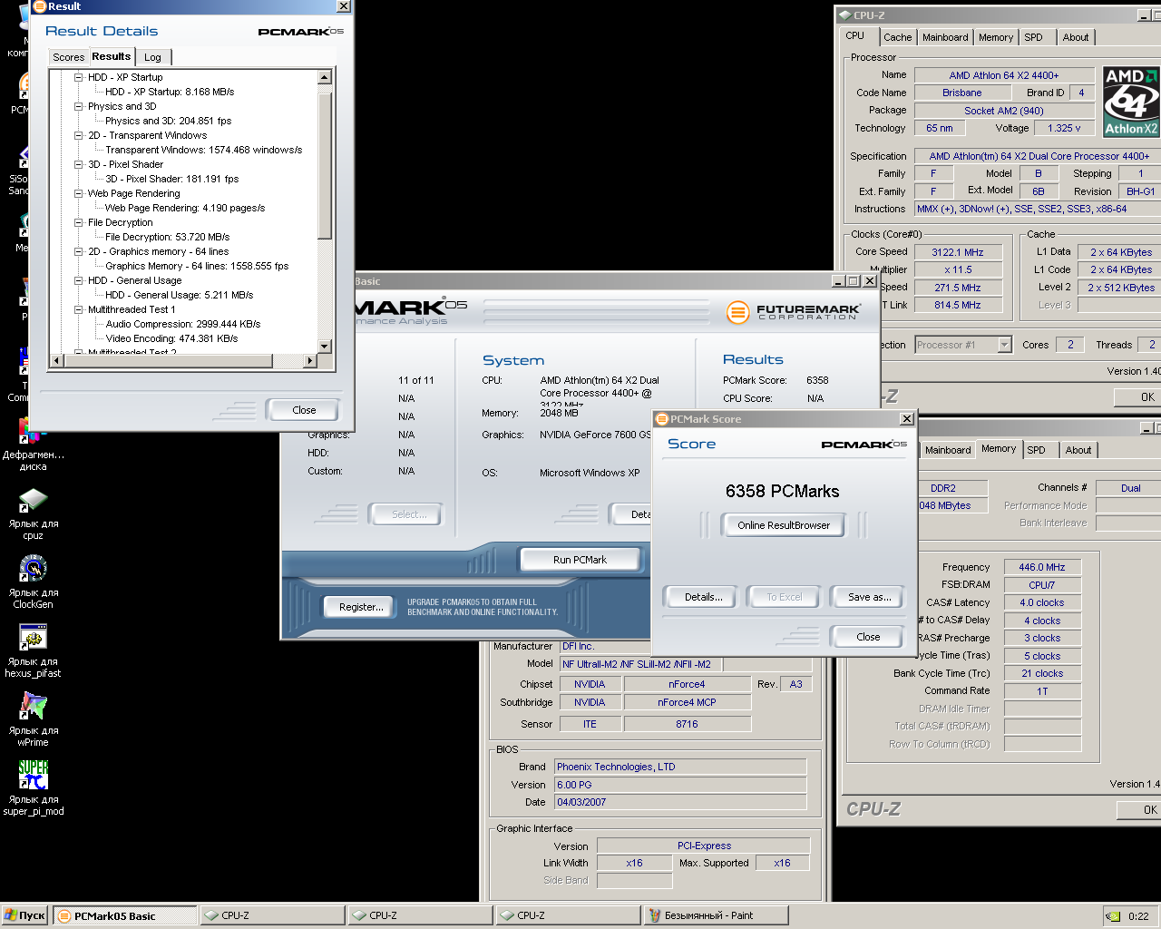The image size is (1161, 929).
Task: Open the SPD tab in top CPU-Z window
Action: point(1033,37)
